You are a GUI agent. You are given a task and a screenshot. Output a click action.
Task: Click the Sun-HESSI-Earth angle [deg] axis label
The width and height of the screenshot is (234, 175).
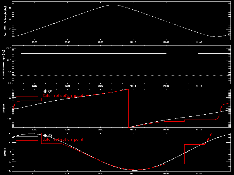coord(5,21)
